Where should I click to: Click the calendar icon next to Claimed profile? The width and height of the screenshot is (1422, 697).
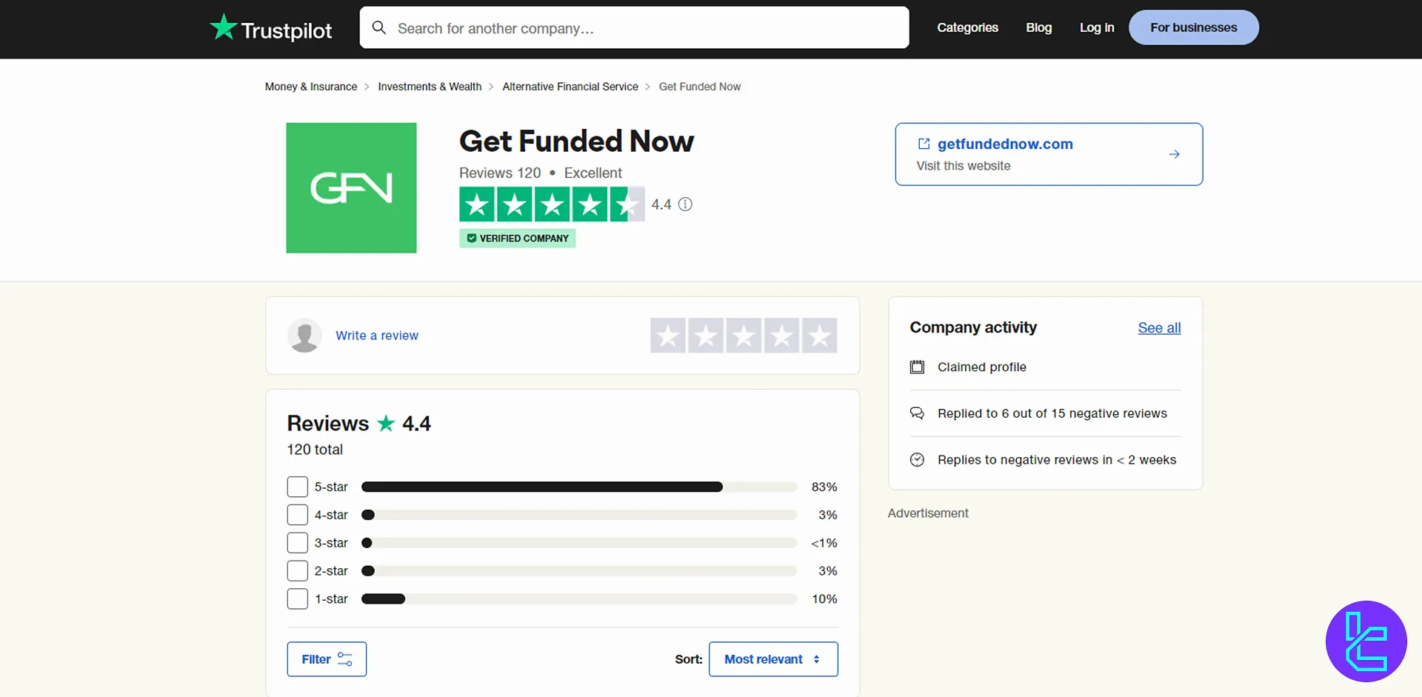[x=917, y=367]
